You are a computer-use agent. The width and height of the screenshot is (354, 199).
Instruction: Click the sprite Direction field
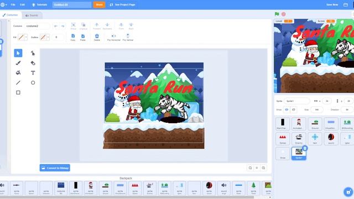[347, 109]
